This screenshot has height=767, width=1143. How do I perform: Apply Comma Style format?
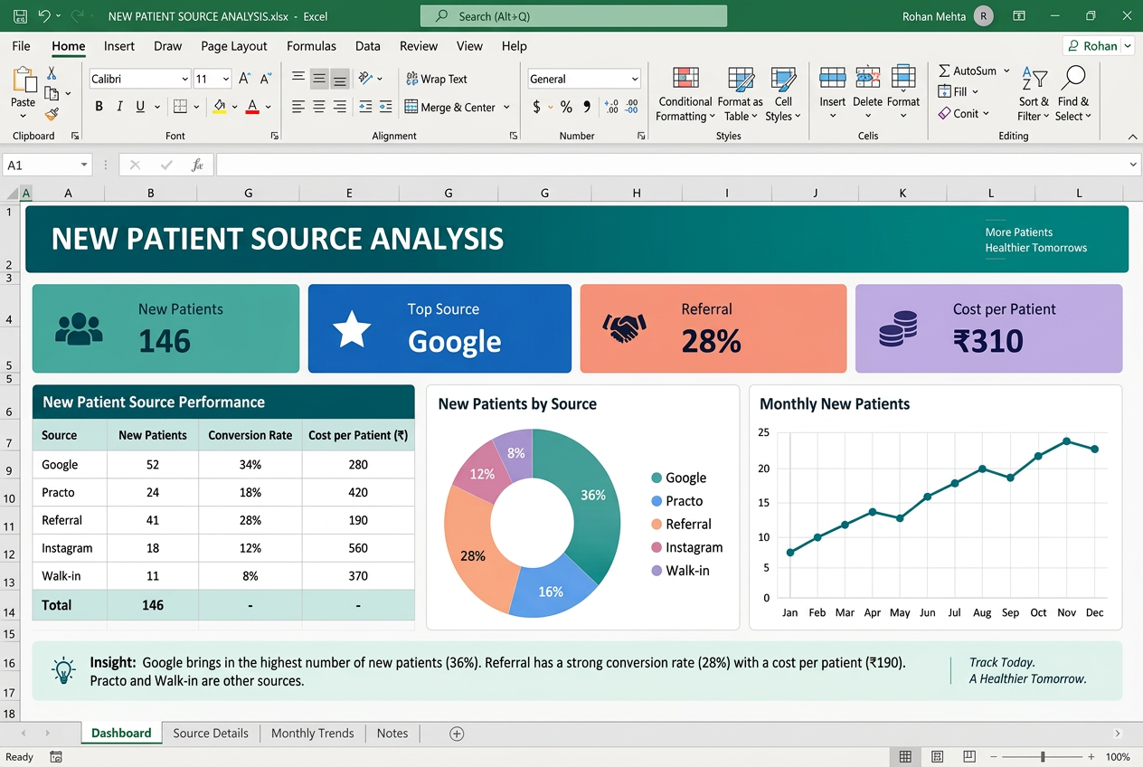587,107
